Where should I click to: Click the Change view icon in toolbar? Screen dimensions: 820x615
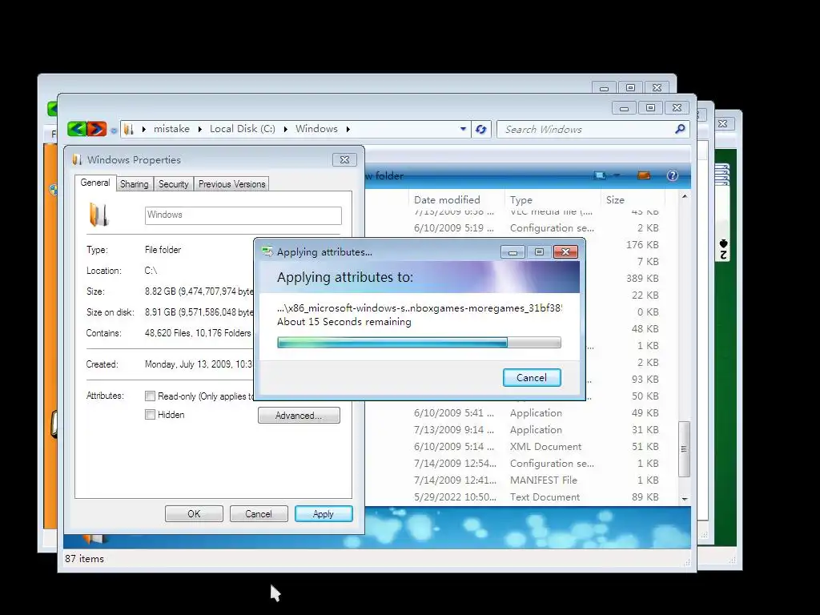(x=600, y=175)
